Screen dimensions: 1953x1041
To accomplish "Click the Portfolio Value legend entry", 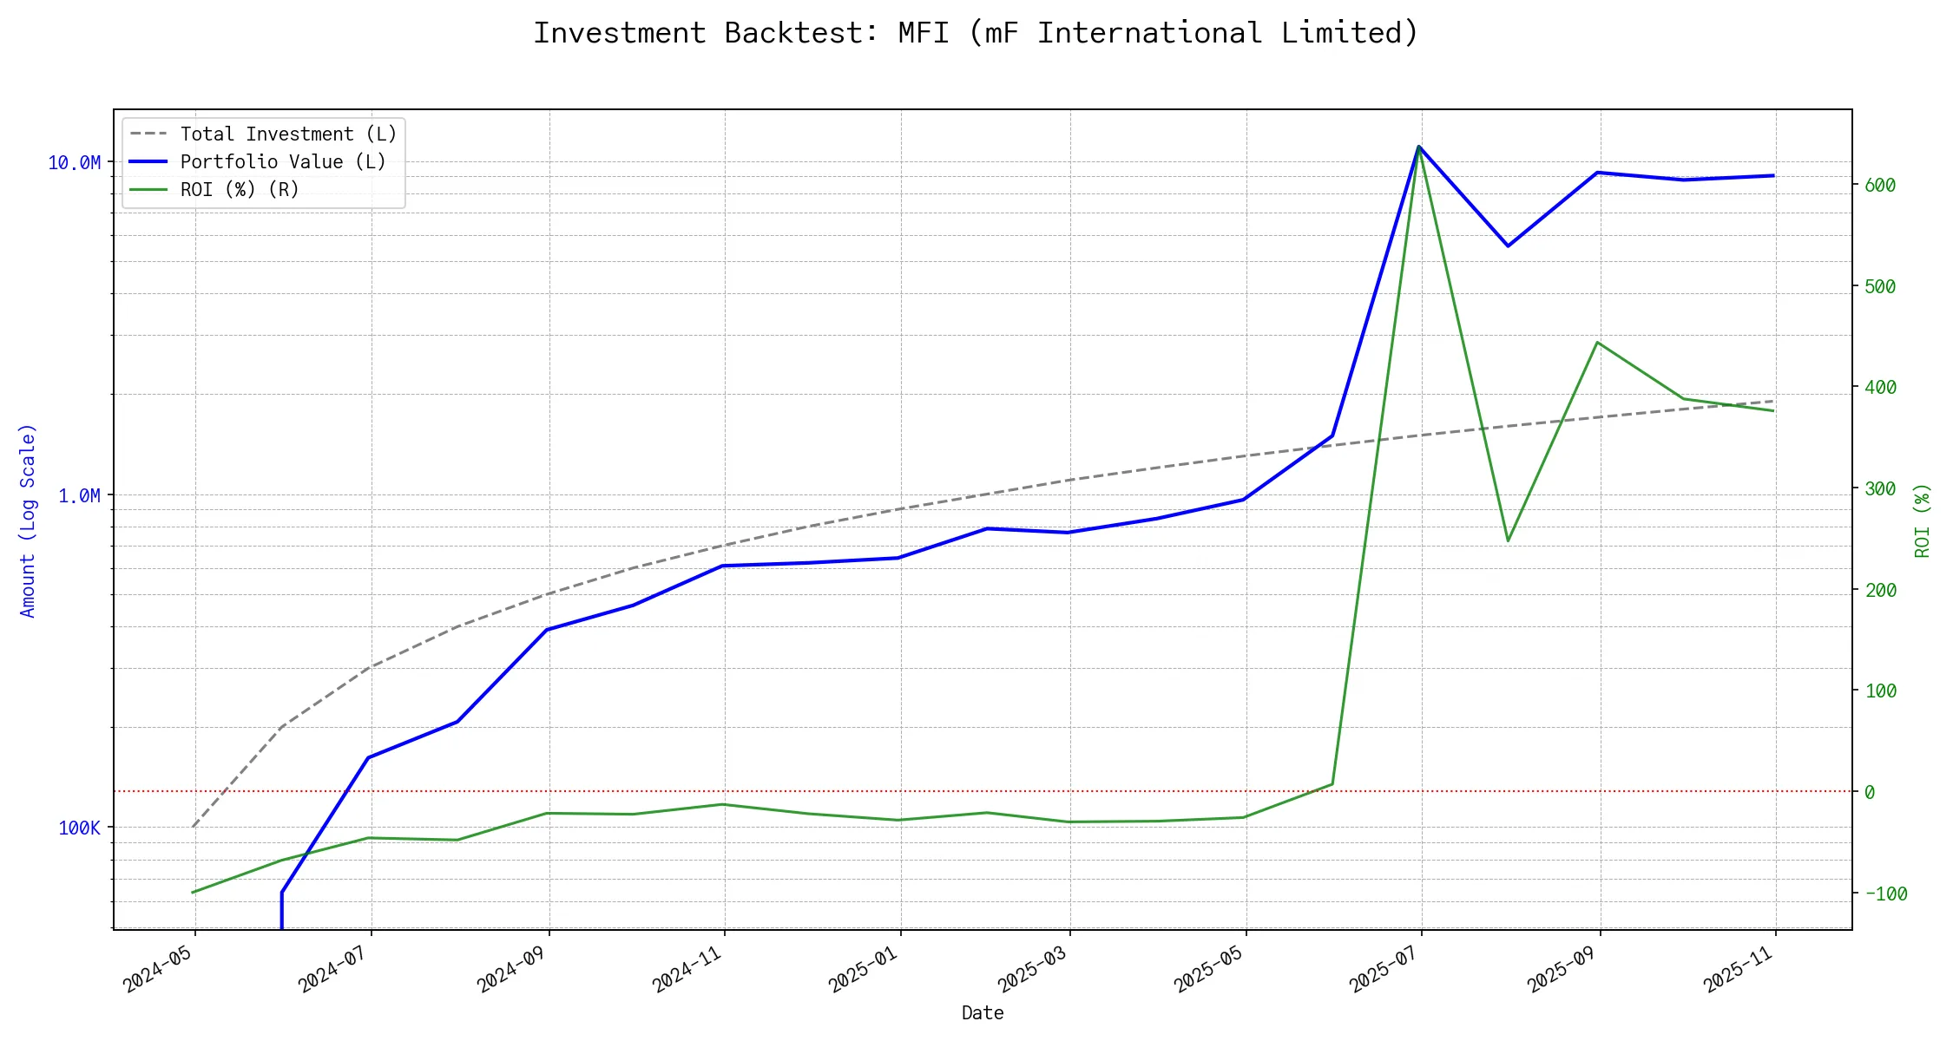I will (283, 162).
